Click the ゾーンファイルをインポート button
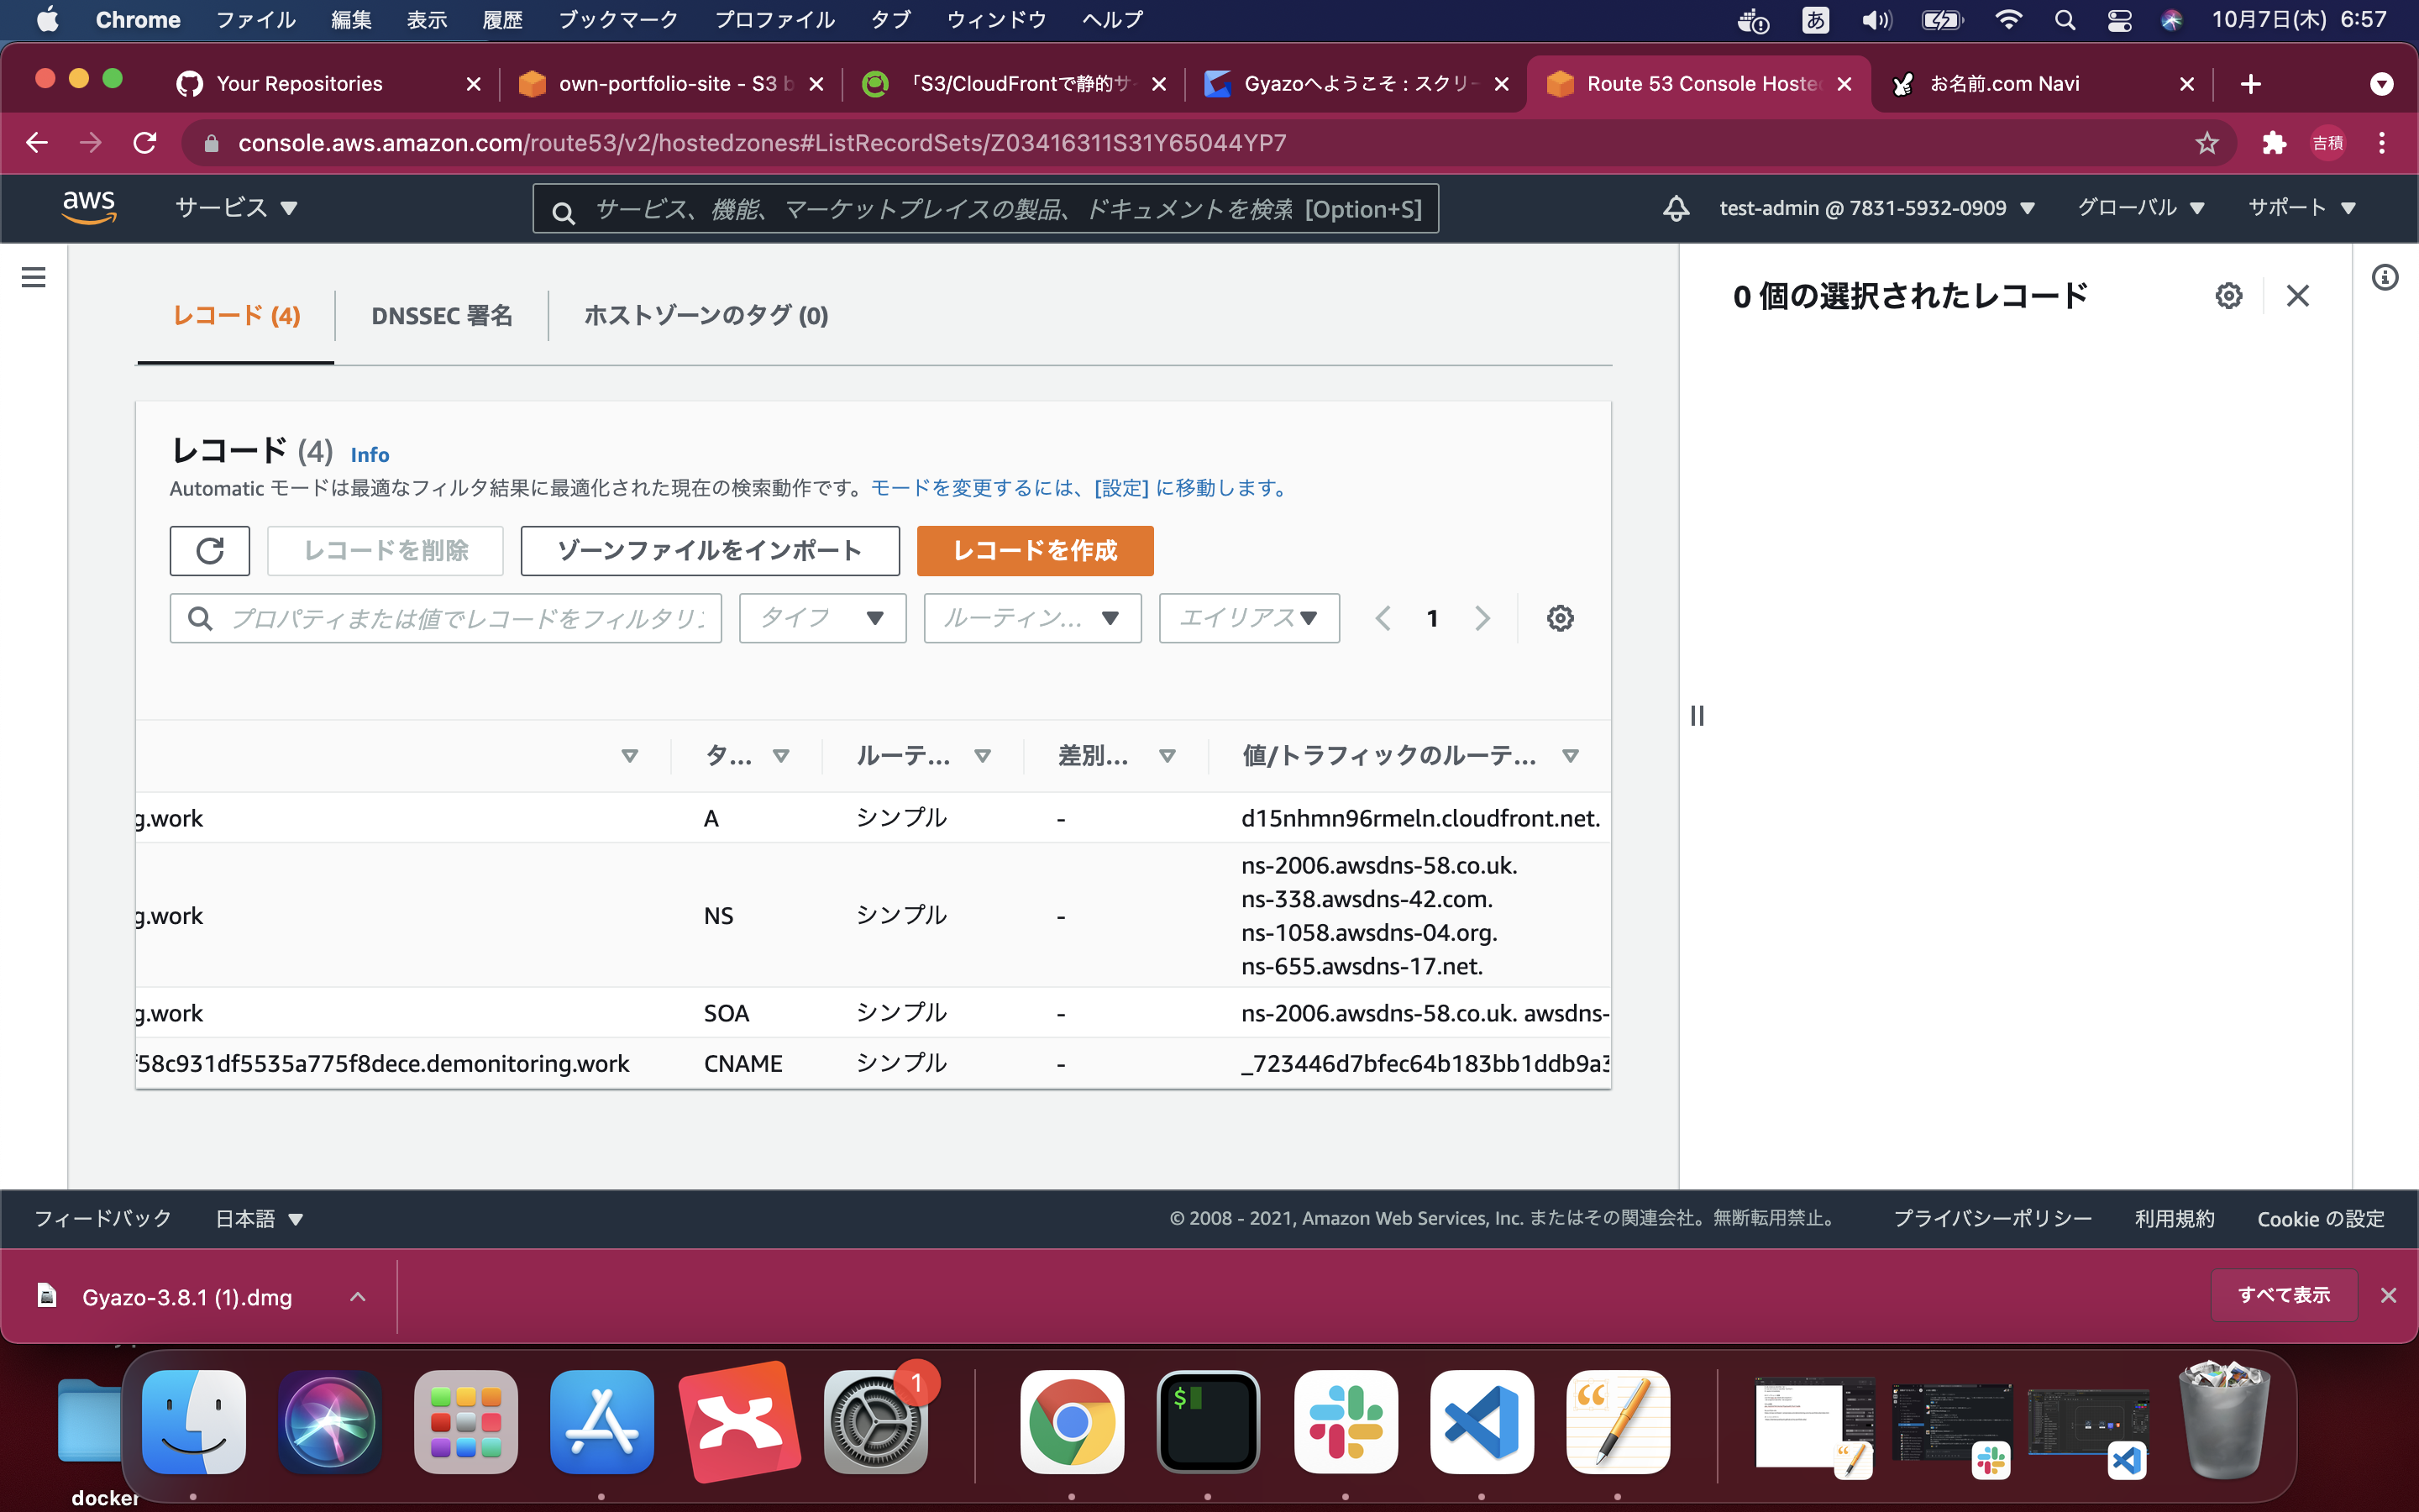 click(710, 551)
